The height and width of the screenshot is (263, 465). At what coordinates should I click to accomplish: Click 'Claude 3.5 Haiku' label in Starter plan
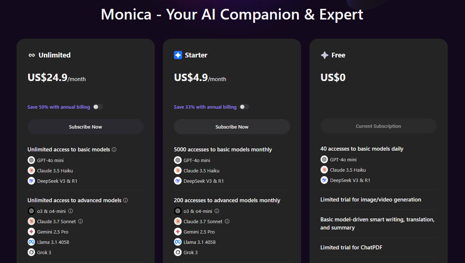201,171
